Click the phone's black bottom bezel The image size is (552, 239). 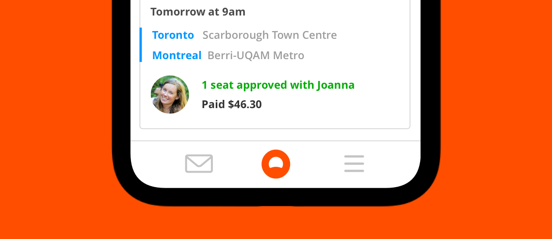276,197
